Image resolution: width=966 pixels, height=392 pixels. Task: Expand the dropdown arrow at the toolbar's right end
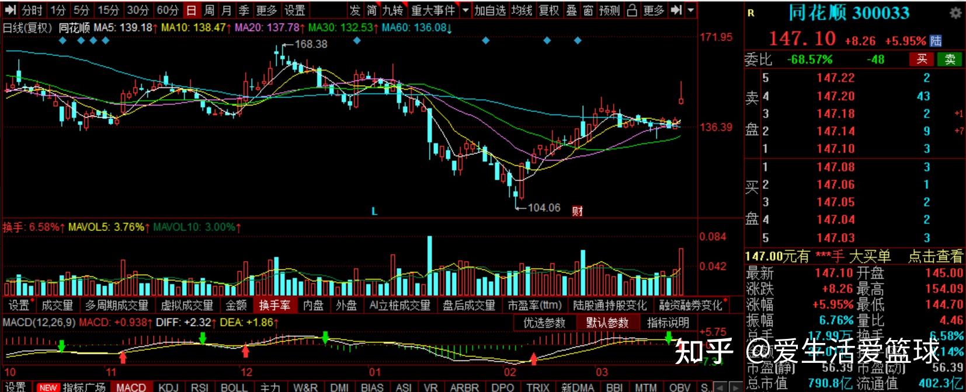pyautogui.click(x=691, y=10)
